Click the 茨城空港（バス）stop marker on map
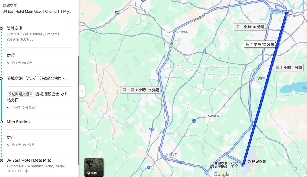This screenshot has height=177, width=307. (x=243, y=165)
